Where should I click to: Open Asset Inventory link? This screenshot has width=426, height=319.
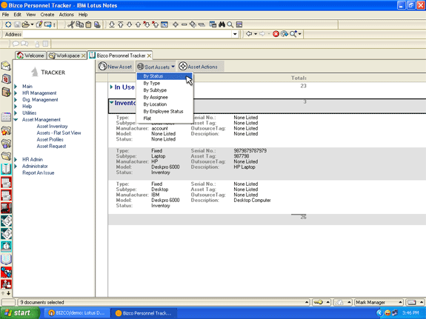point(52,127)
